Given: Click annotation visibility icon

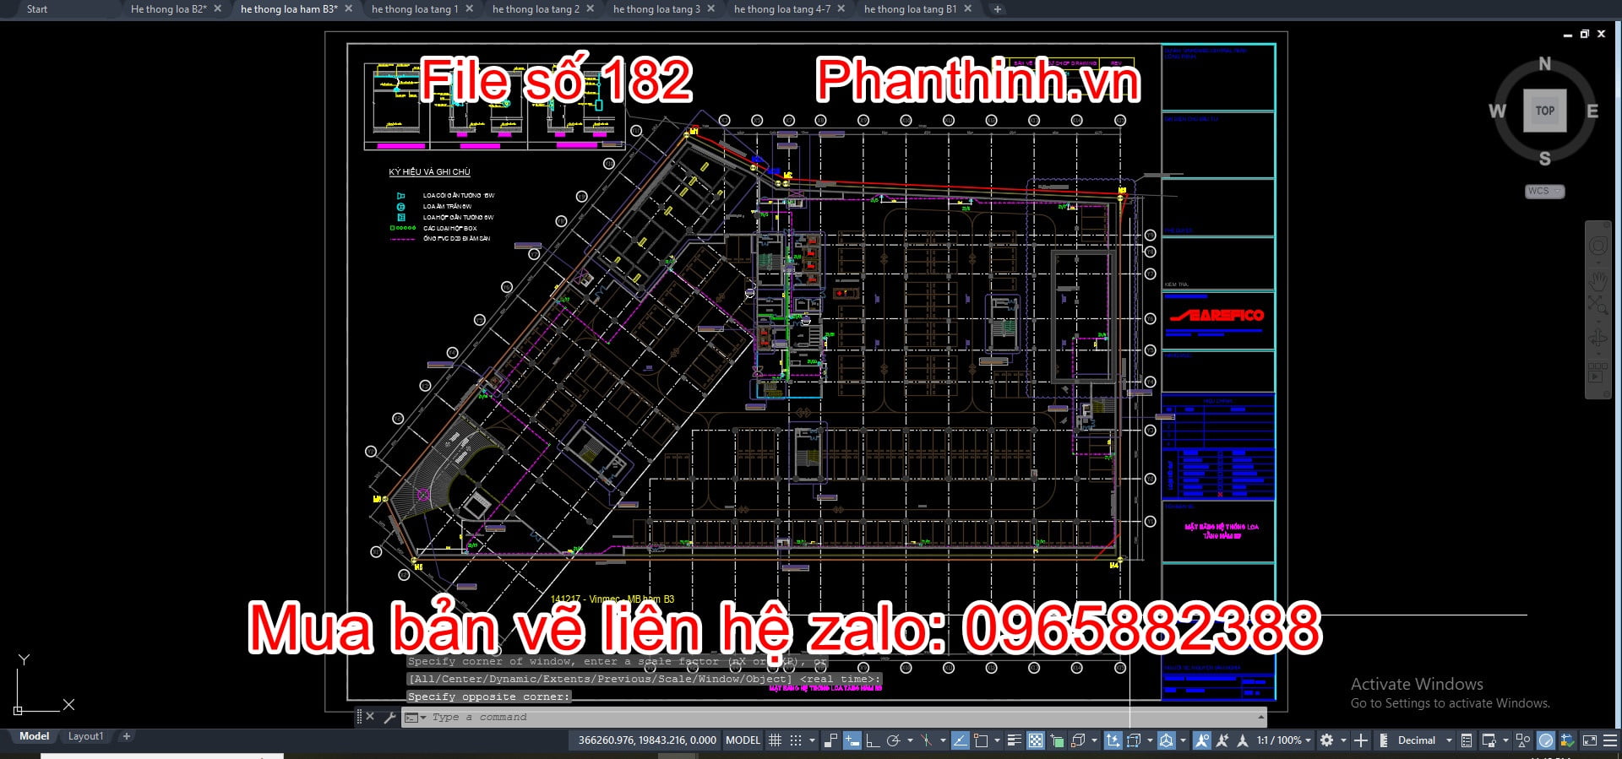Looking at the screenshot, I should coord(1202,740).
